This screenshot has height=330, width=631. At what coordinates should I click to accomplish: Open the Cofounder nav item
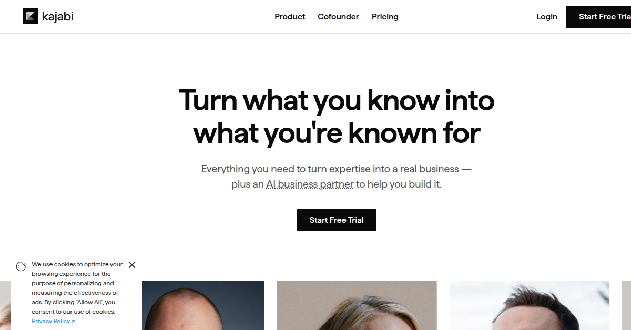point(338,17)
